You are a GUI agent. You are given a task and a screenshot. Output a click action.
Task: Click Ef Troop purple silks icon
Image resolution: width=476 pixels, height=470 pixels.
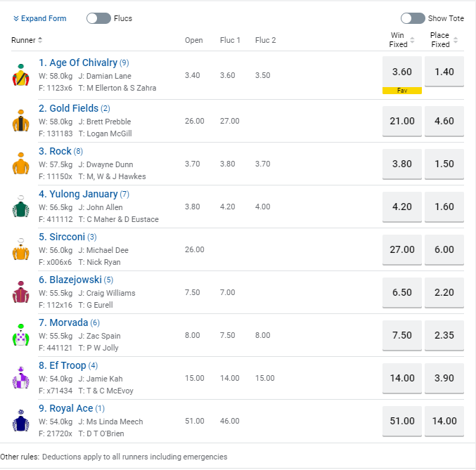[x=20, y=378]
